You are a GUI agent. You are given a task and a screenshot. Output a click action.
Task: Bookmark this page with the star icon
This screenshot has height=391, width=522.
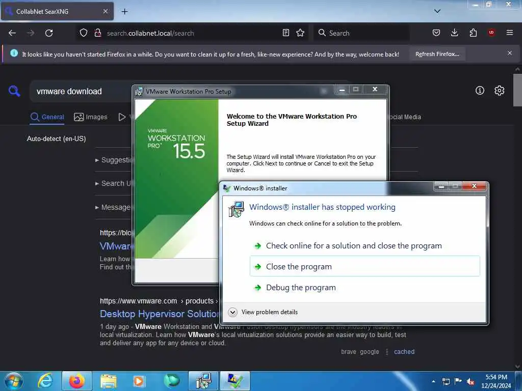point(300,33)
